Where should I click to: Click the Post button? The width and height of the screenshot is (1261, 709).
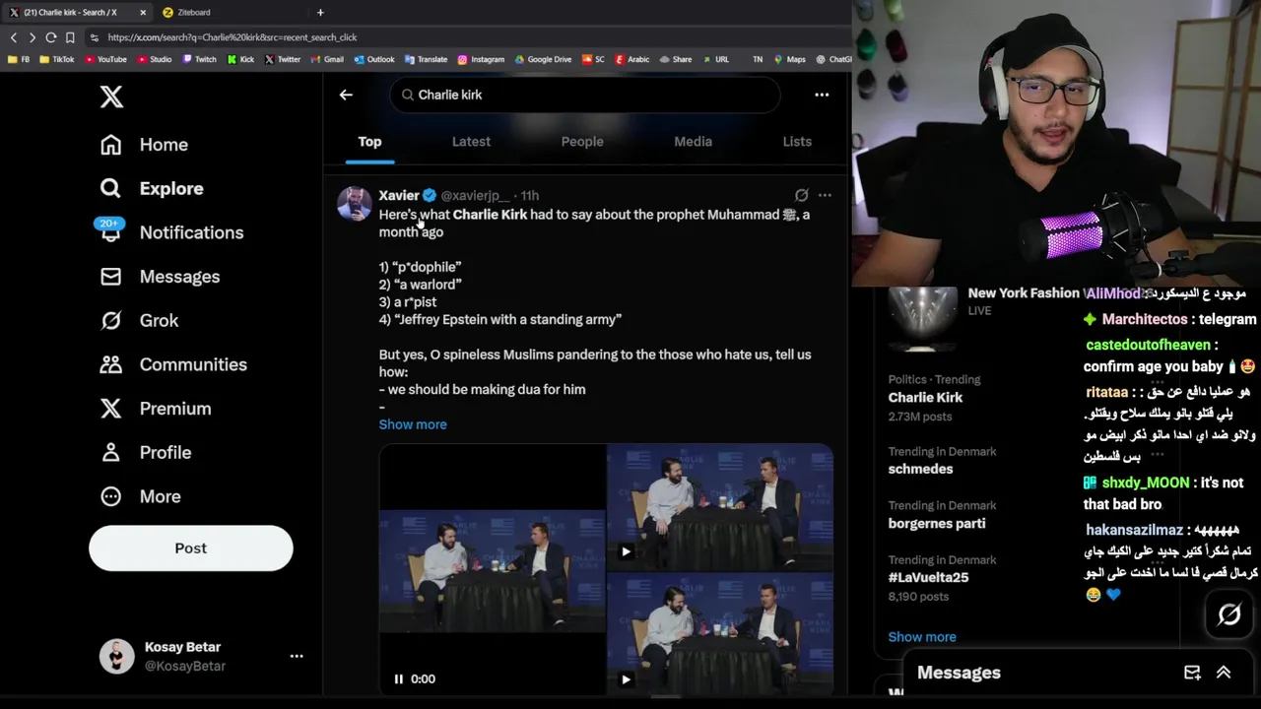(191, 548)
